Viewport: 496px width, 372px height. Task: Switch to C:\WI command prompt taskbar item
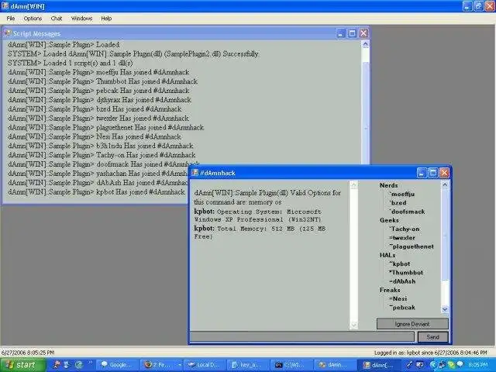tap(292, 365)
